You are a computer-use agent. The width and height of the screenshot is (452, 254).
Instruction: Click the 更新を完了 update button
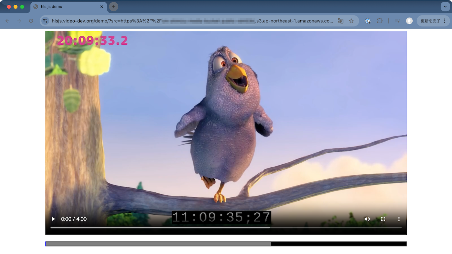(x=430, y=21)
